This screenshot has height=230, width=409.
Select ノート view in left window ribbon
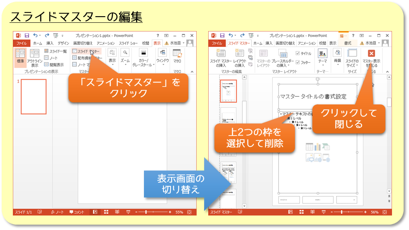click(x=51, y=58)
